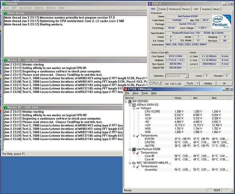This screenshot has height=194, width=235.
Task: Click the Tools button in CPU-Z
Action: pyautogui.click(x=190, y=84)
